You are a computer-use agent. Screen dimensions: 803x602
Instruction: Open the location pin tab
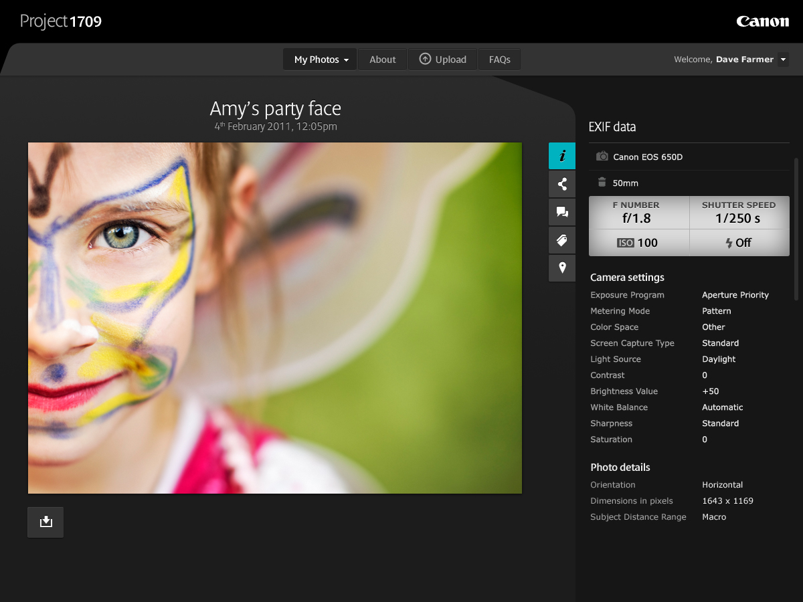click(x=562, y=268)
